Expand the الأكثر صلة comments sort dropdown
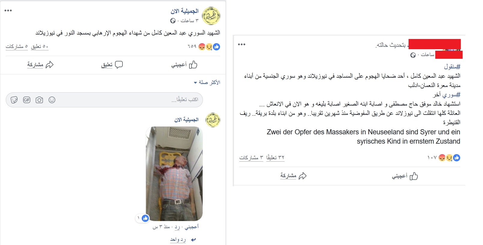The height and width of the screenshot is (245, 483). (207, 82)
